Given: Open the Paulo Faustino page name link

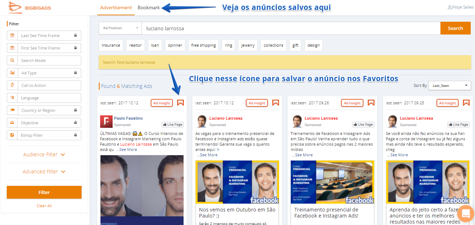Looking at the screenshot, I should tap(128, 118).
